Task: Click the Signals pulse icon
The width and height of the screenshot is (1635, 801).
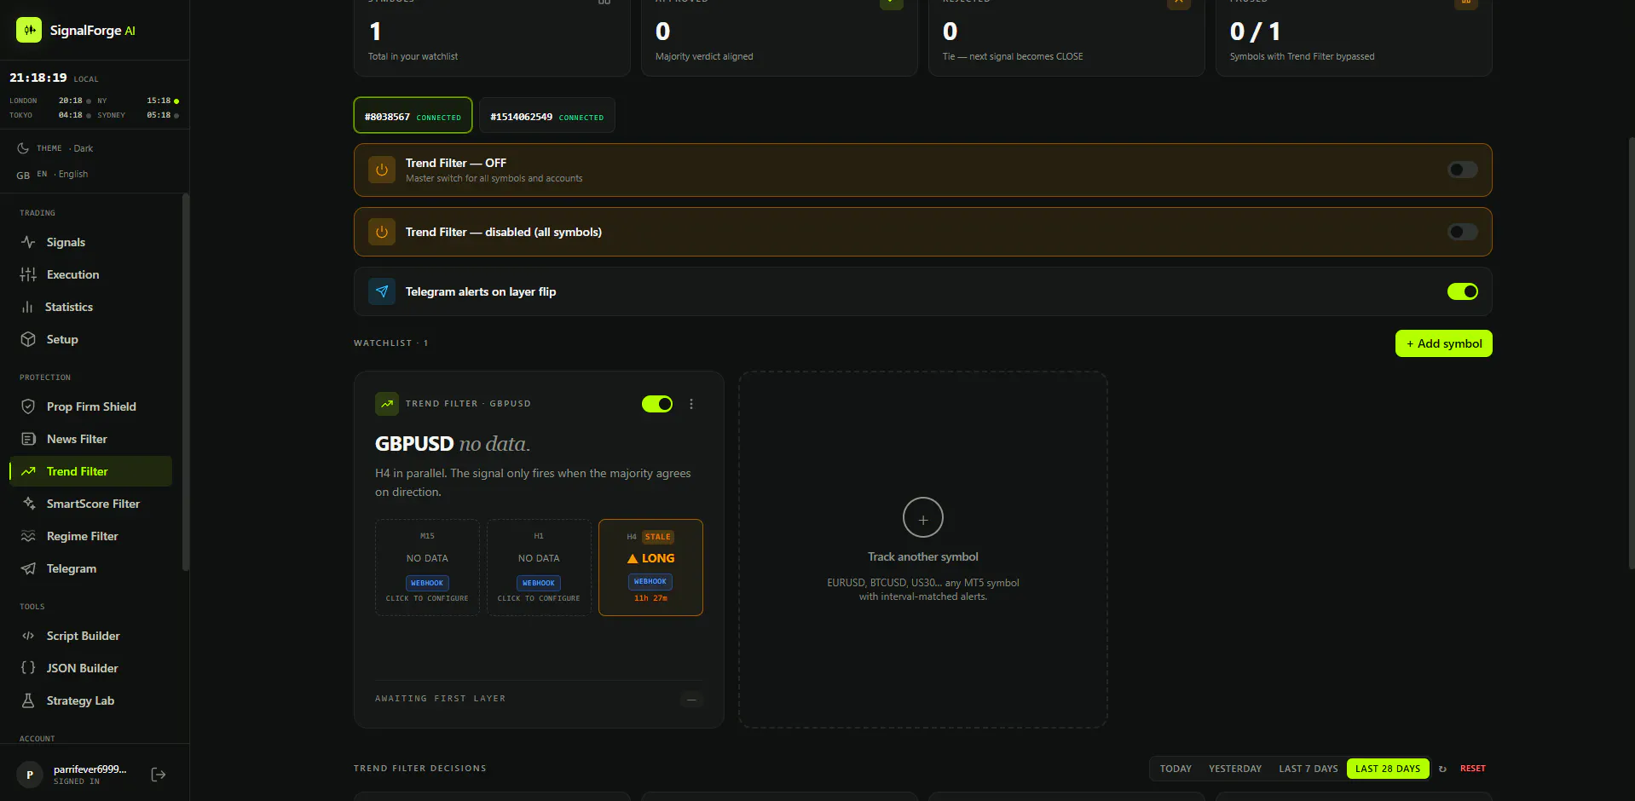Action: tap(28, 242)
